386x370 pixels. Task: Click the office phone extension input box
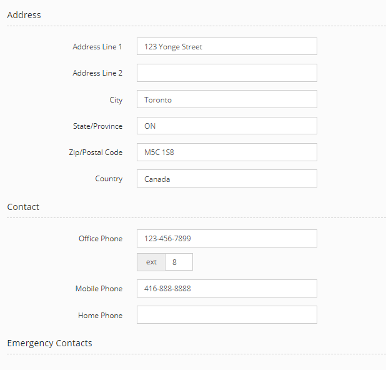(179, 262)
